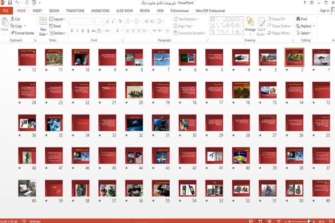Click the Replace button
This screenshot has height=223, width=335.
coord(304,26)
